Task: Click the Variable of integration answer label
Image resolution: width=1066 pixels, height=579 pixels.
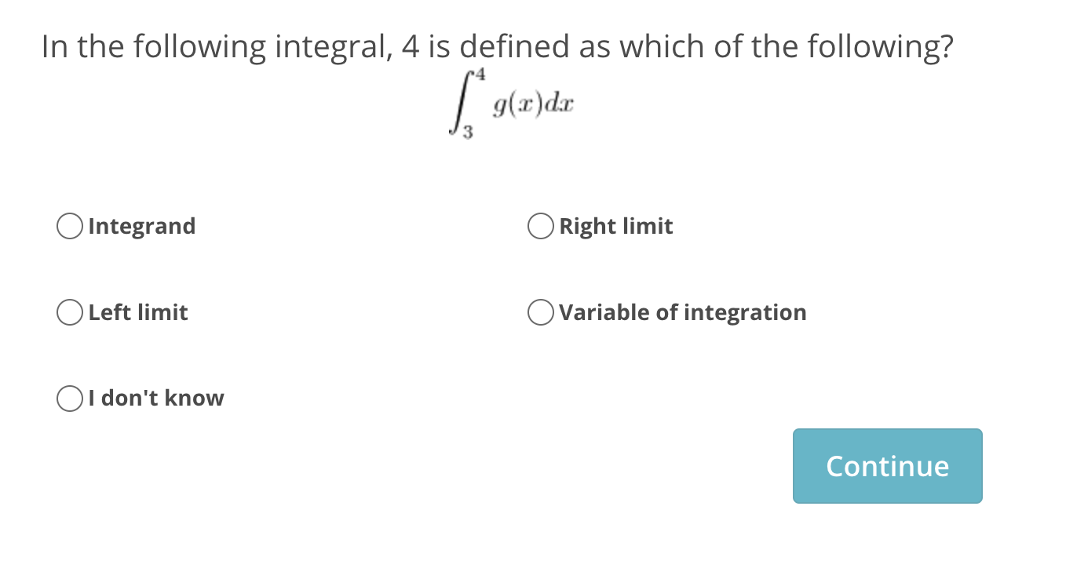Action: 682,312
